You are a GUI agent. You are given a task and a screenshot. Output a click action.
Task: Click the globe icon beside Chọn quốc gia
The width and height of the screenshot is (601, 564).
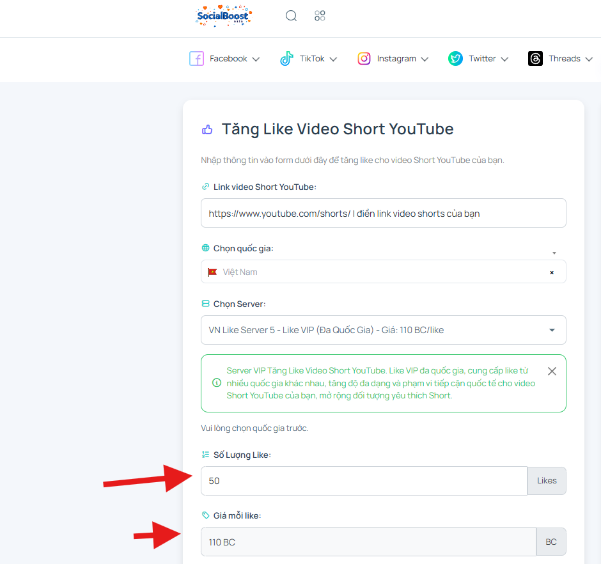(x=205, y=248)
